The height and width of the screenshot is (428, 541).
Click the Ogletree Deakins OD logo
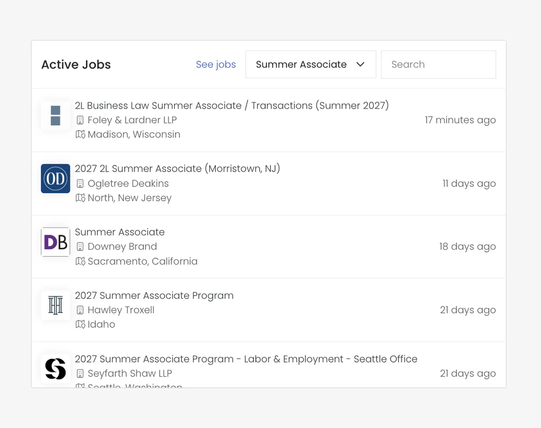[x=55, y=178]
